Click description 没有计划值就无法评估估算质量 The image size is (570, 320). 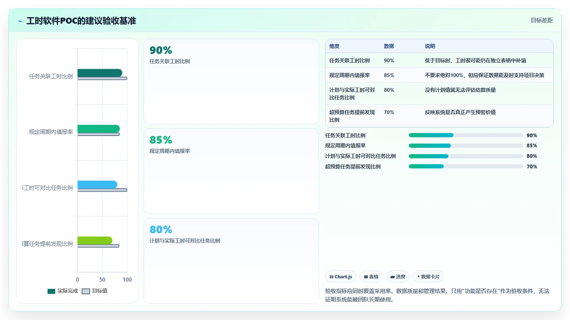pyautogui.click(x=460, y=90)
